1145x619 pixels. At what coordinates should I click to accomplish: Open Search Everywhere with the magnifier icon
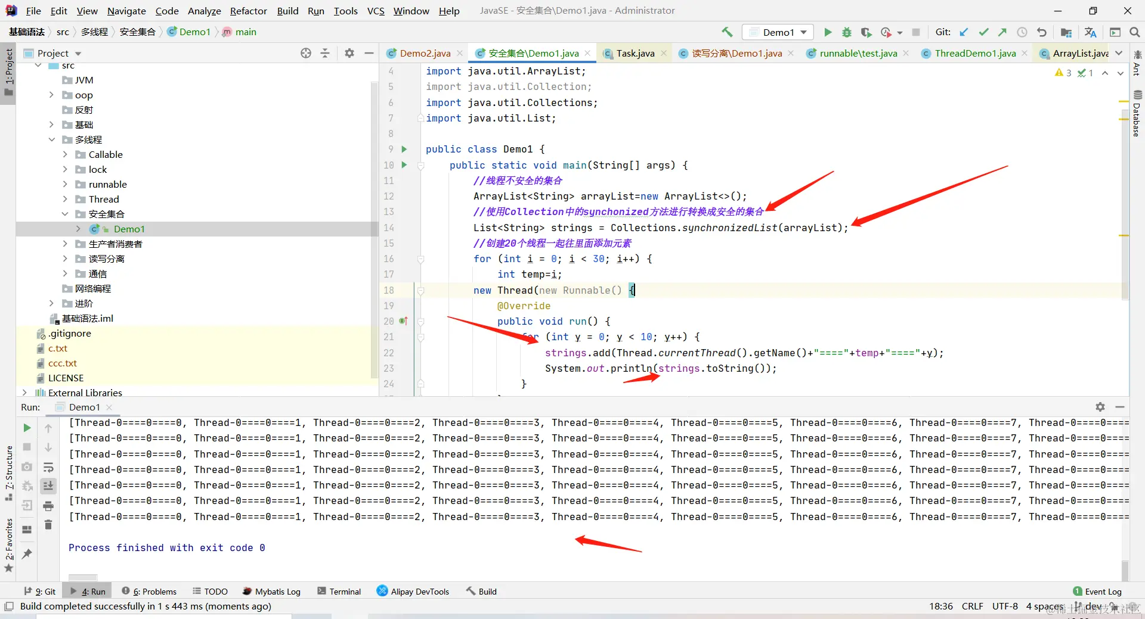coord(1135,32)
